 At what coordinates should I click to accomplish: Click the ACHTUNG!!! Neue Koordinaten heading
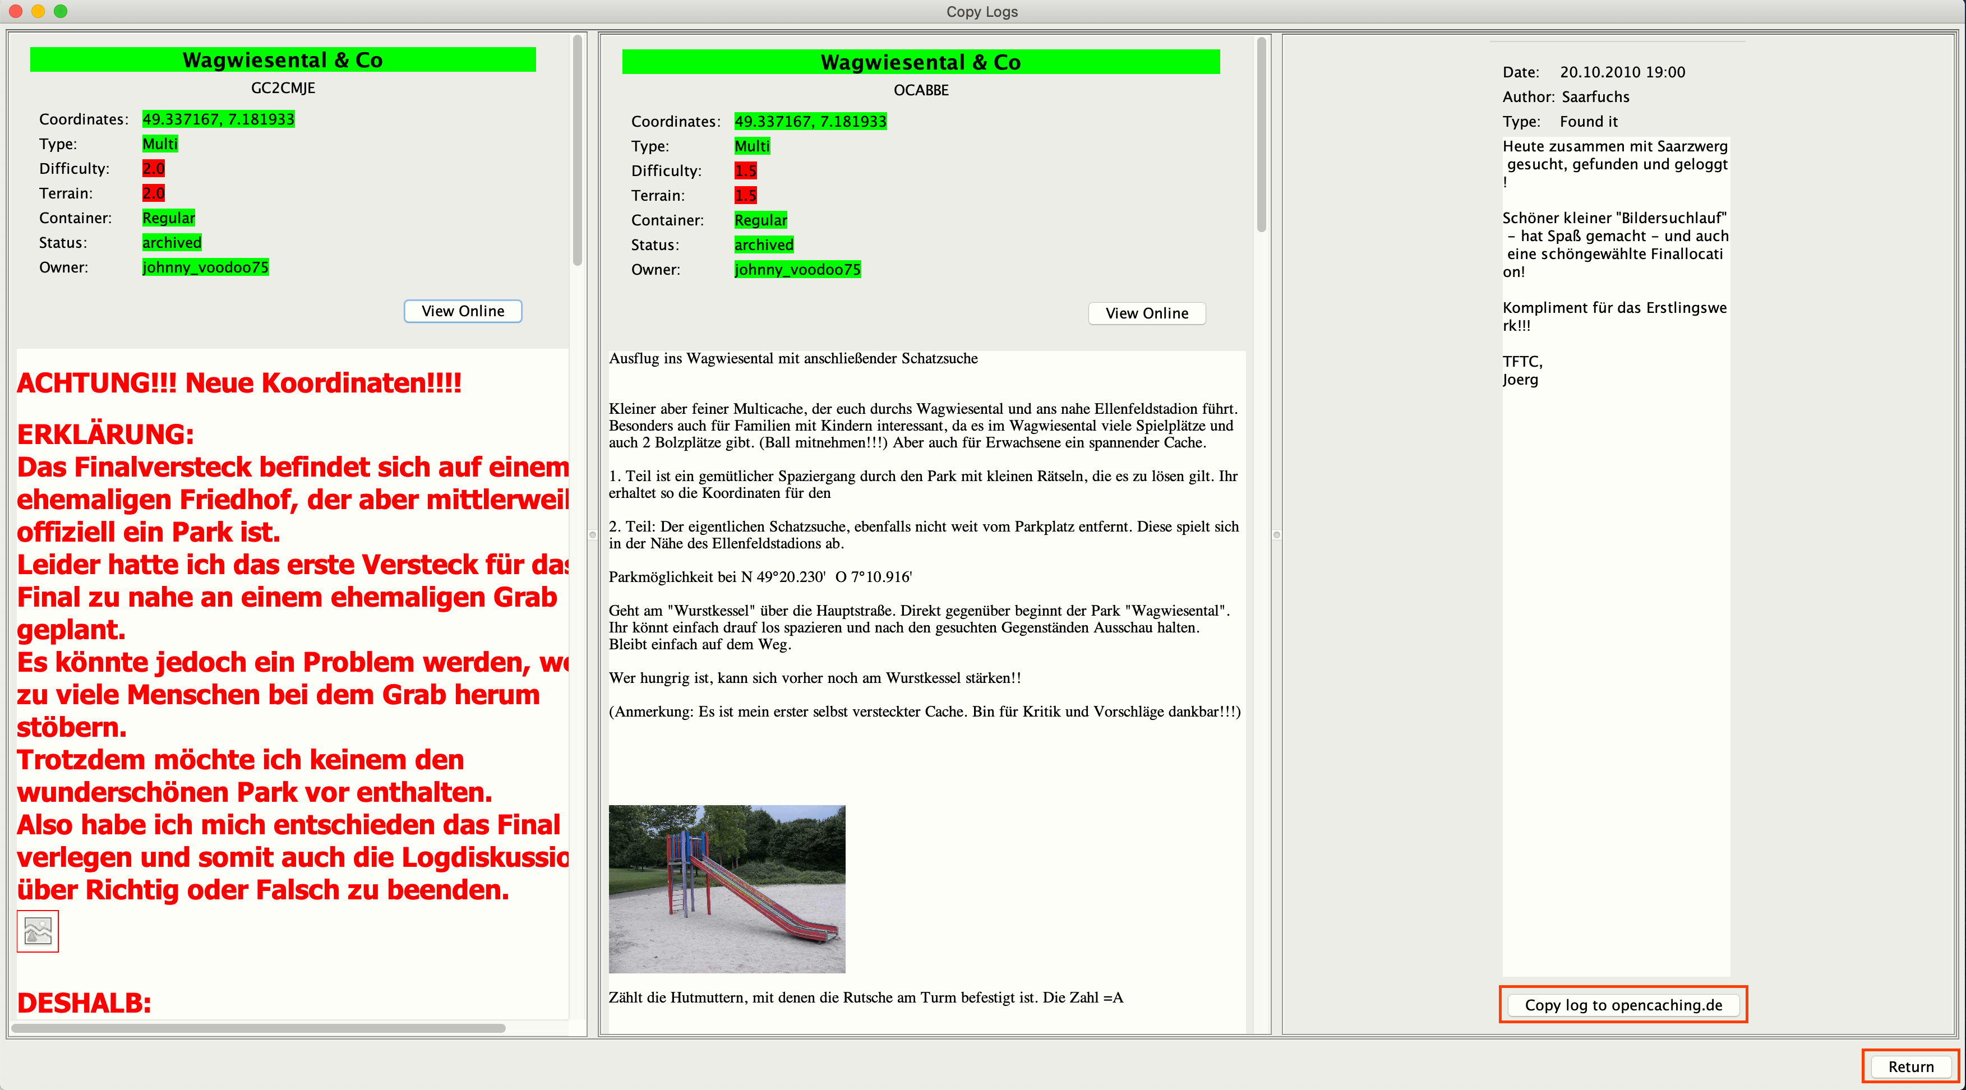(x=239, y=382)
